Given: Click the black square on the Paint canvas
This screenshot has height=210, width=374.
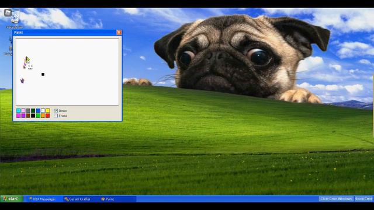Looking at the screenshot, I should click(x=43, y=75).
